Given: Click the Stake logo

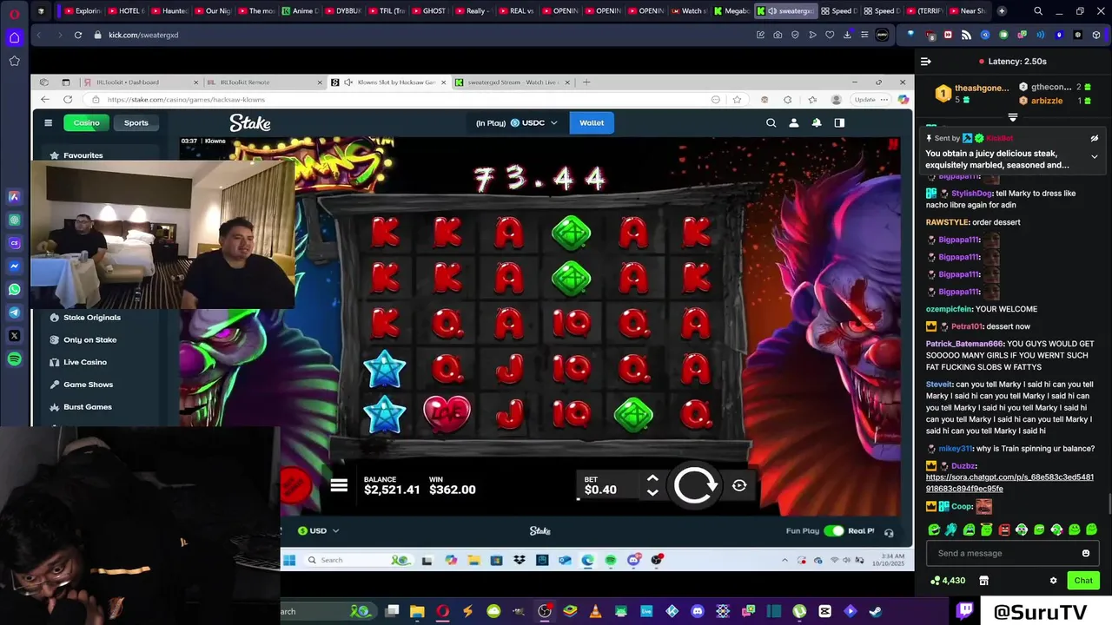Looking at the screenshot, I should click(250, 123).
